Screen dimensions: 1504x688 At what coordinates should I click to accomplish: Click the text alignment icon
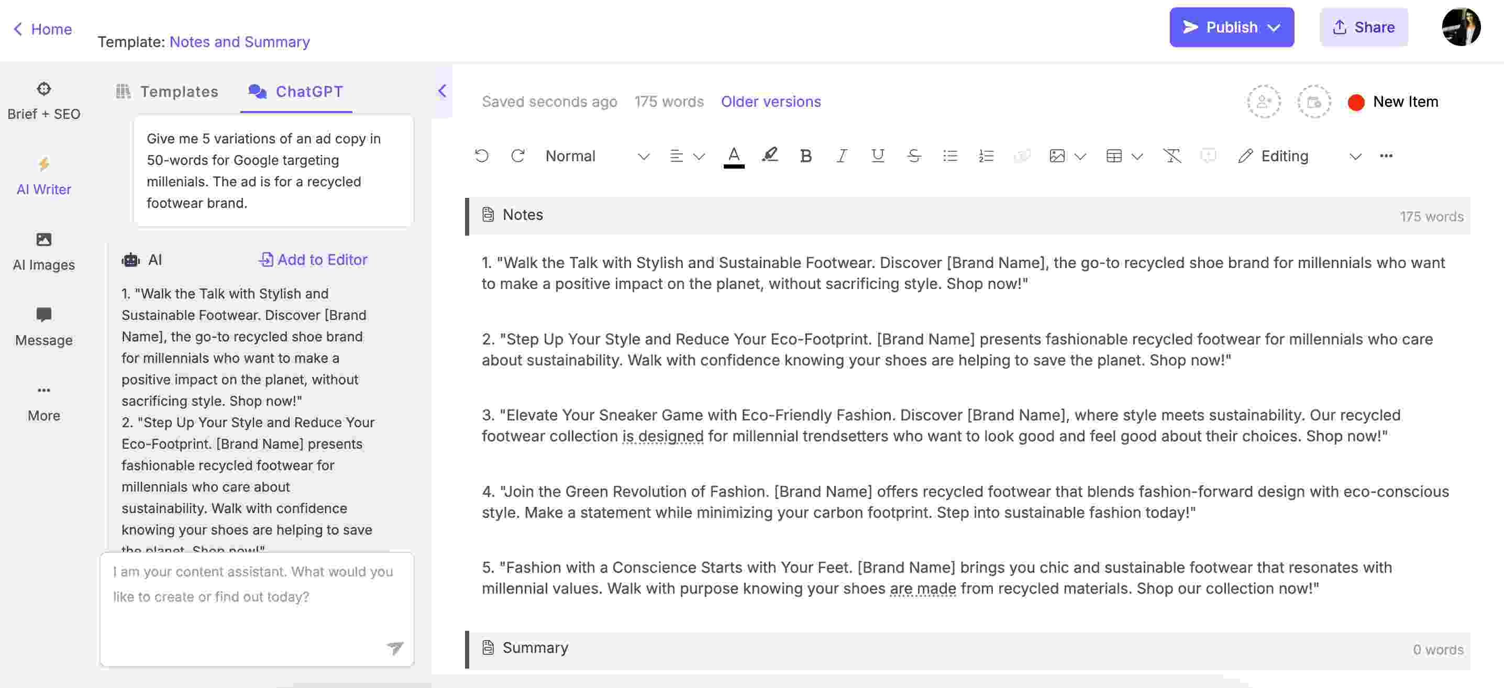676,156
